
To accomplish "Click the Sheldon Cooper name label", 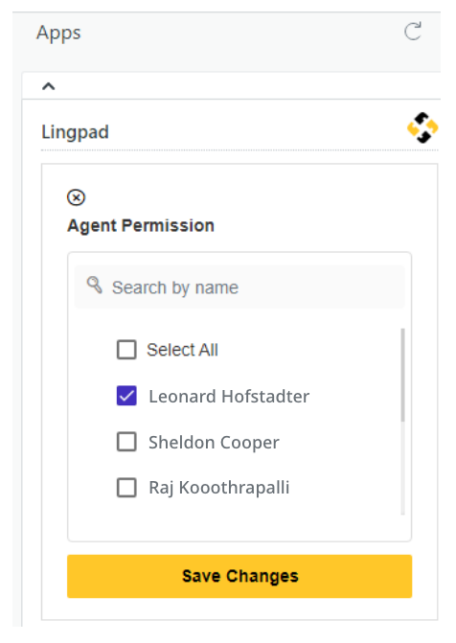I will click(214, 443).
